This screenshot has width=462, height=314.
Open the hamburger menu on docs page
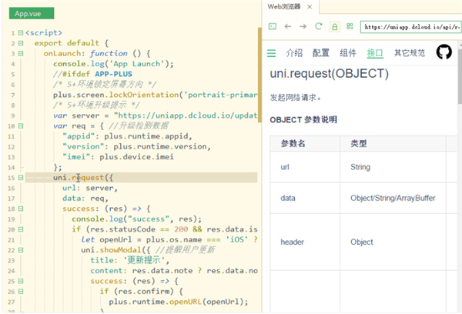pos(271,53)
